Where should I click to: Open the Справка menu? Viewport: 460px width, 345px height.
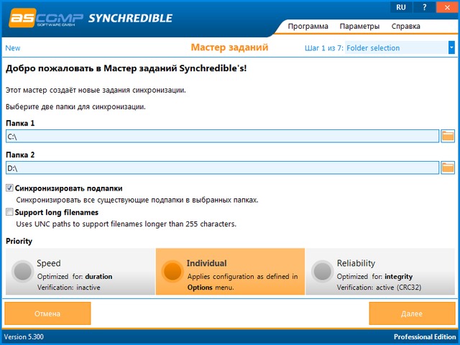click(x=406, y=27)
